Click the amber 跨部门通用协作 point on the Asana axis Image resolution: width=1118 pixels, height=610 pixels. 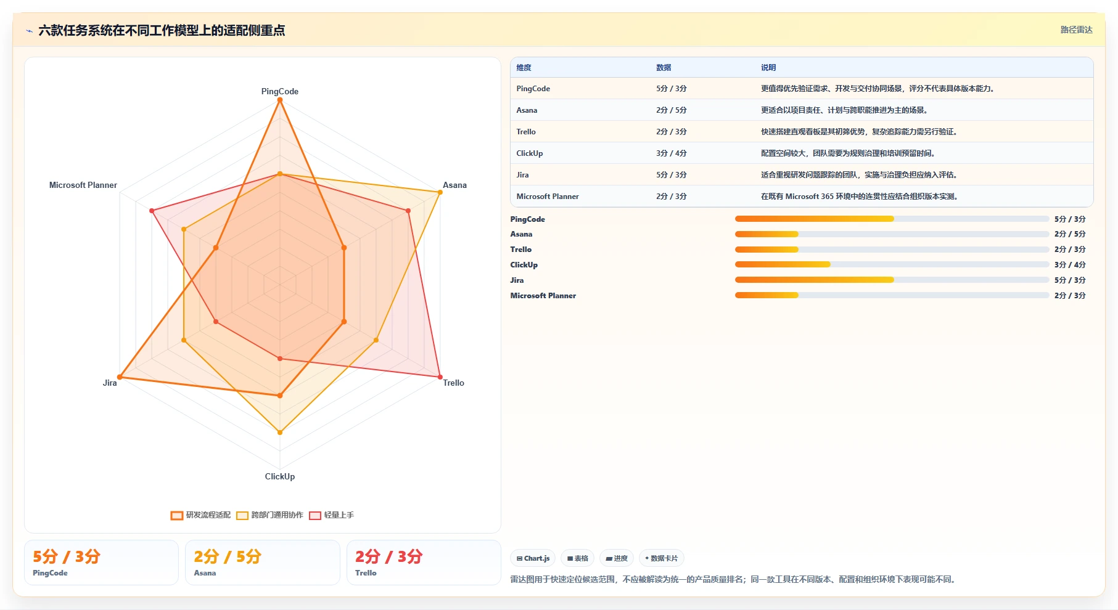click(440, 192)
